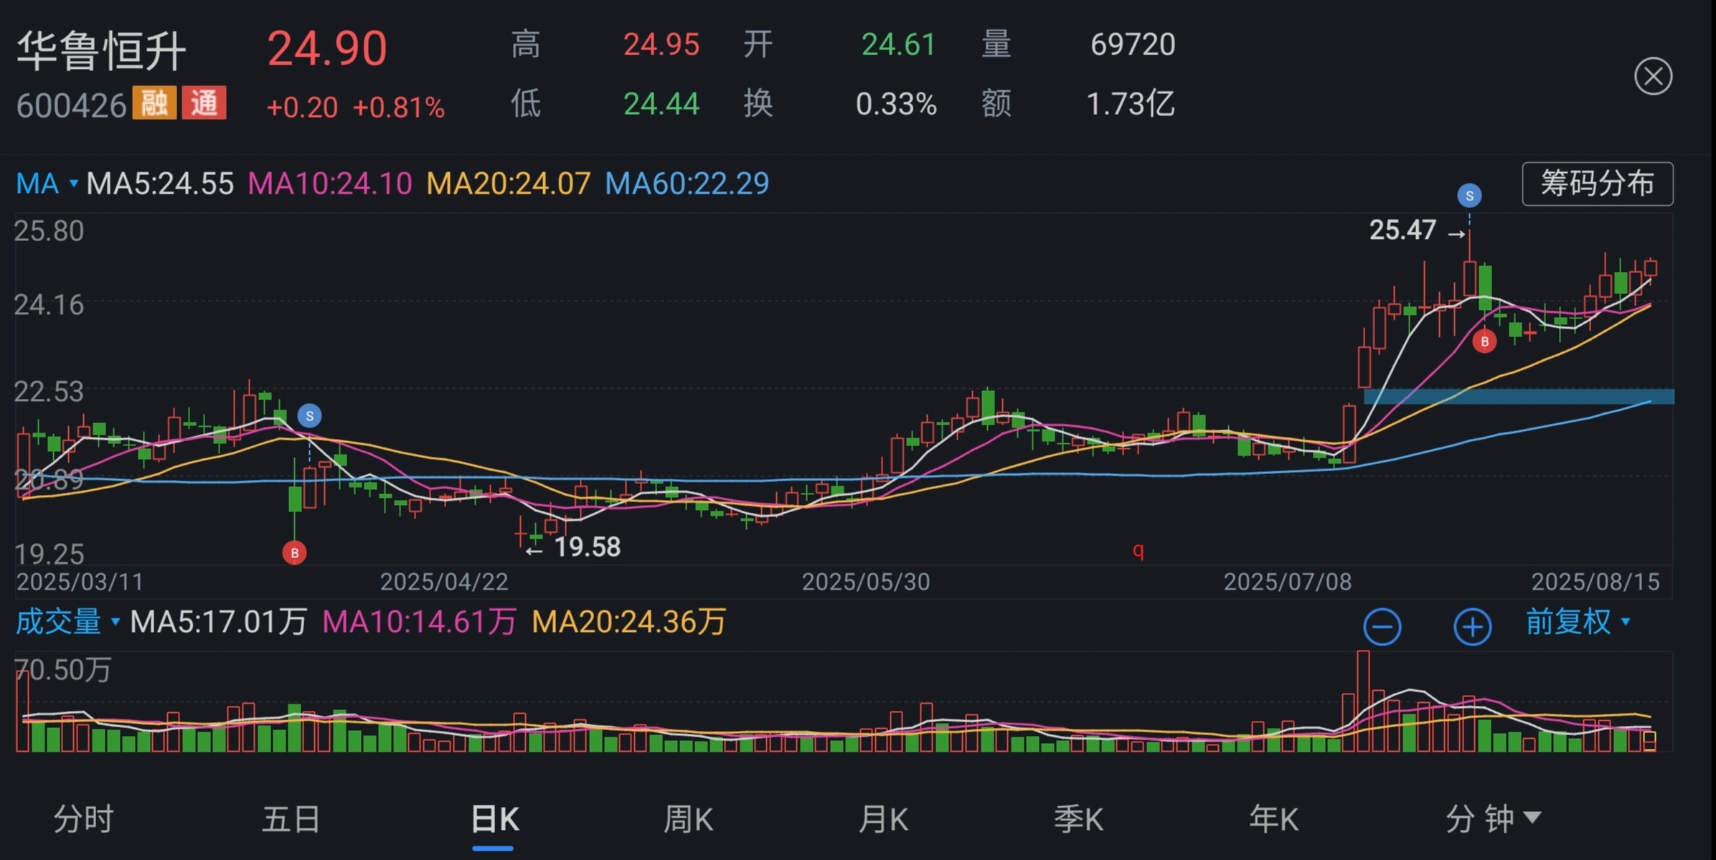The width and height of the screenshot is (1716, 860).
Task: Select the blue S sell marker near 25.47
Action: pyautogui.click(x=1469, y=195)
